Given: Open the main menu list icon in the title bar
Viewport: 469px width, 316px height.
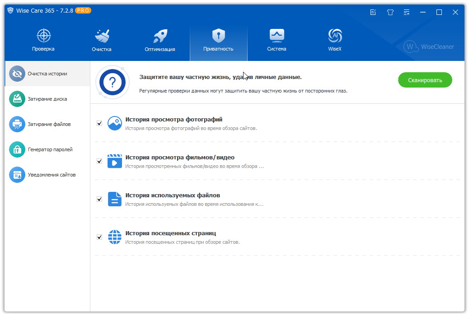Looking at the screenshot, I should point(407,12).
